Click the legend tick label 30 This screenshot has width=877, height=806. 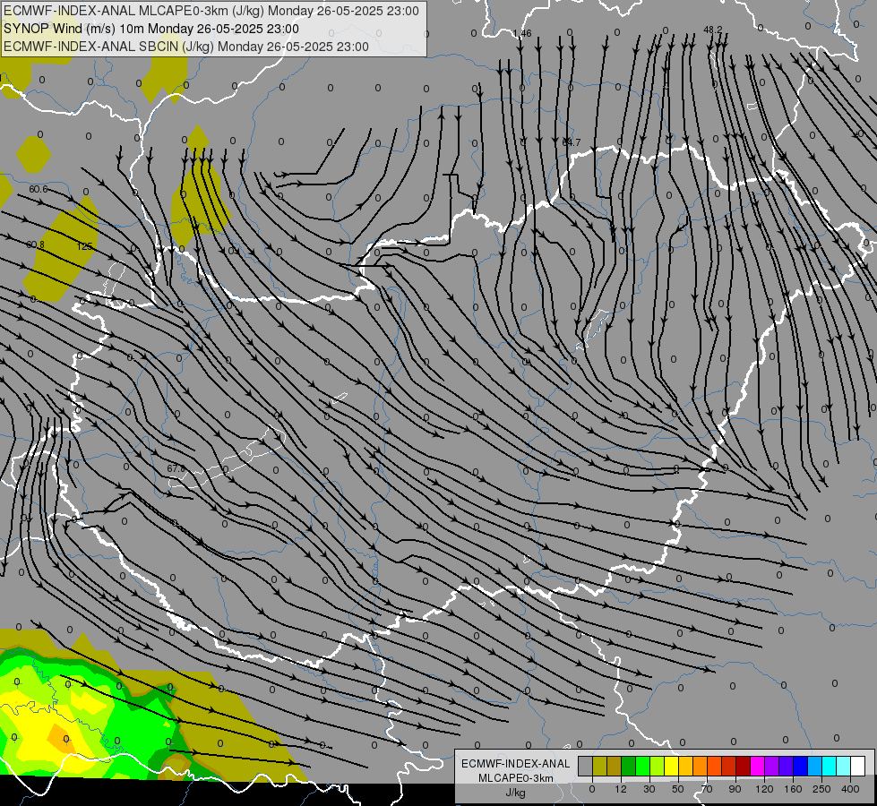[649, 790]
